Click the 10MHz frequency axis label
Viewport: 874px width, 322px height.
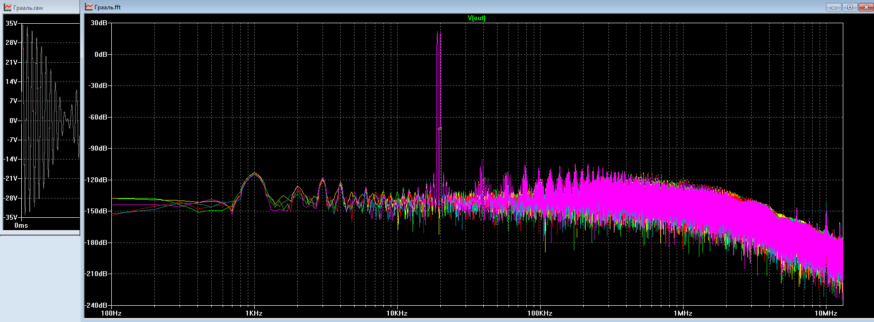(826, 313)
